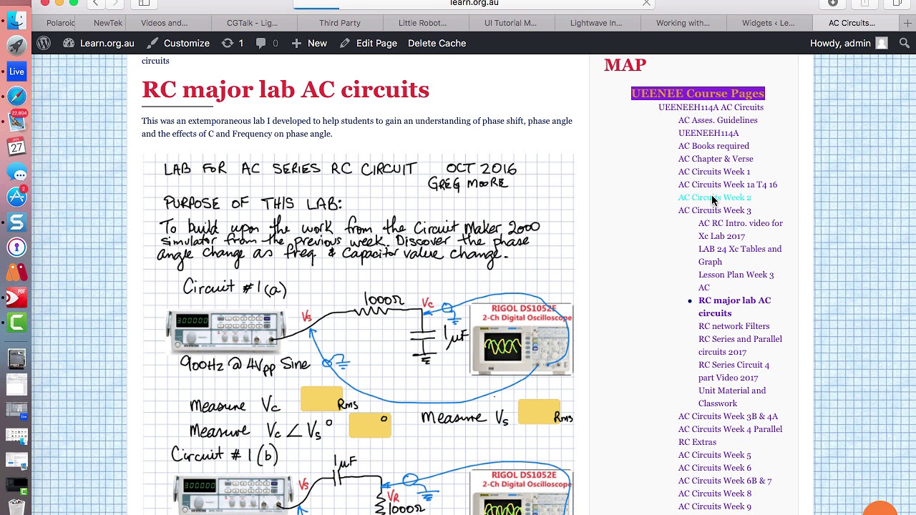Click the Circuit 1(a) oscilloscope image
The width and height of the screenshot is (916, 515).
pyautogui.click(x=521, y=339)
